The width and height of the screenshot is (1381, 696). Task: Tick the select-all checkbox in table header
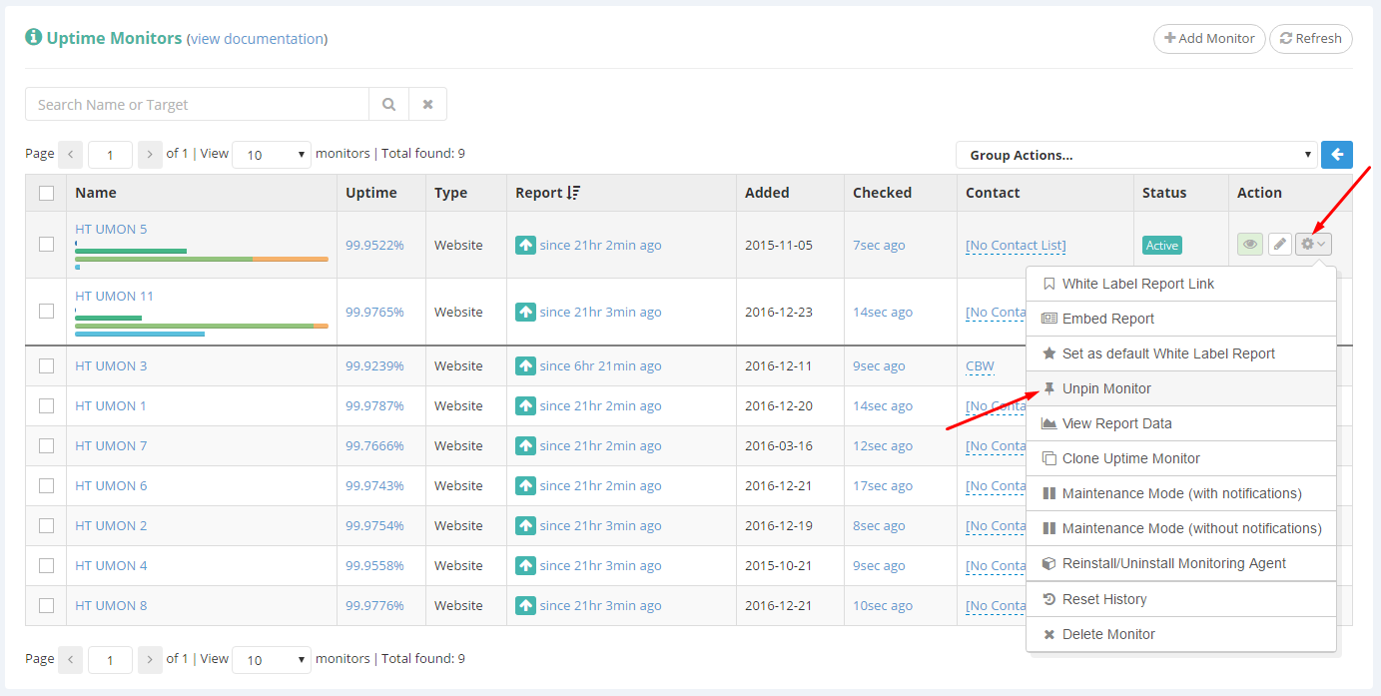tap(46, 193)
